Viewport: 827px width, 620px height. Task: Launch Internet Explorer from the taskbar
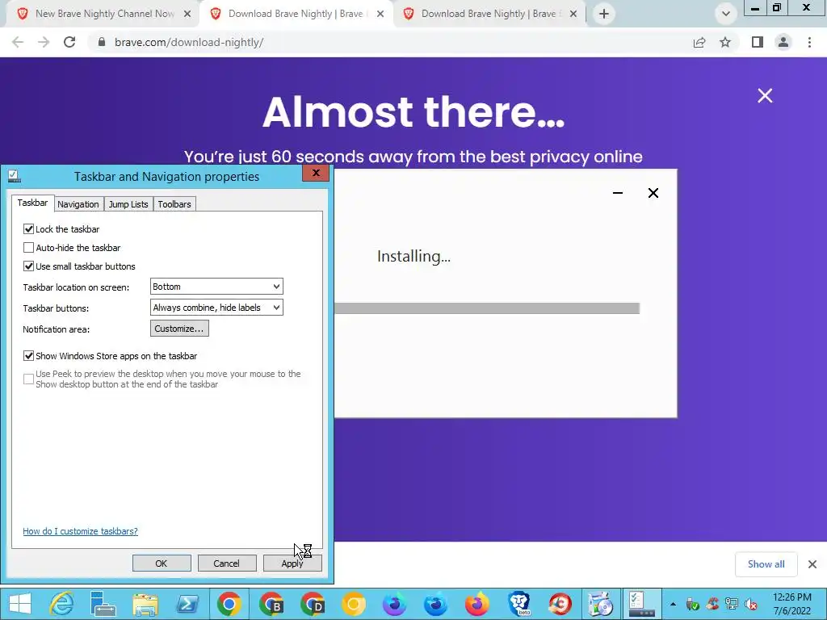point(61,604)
